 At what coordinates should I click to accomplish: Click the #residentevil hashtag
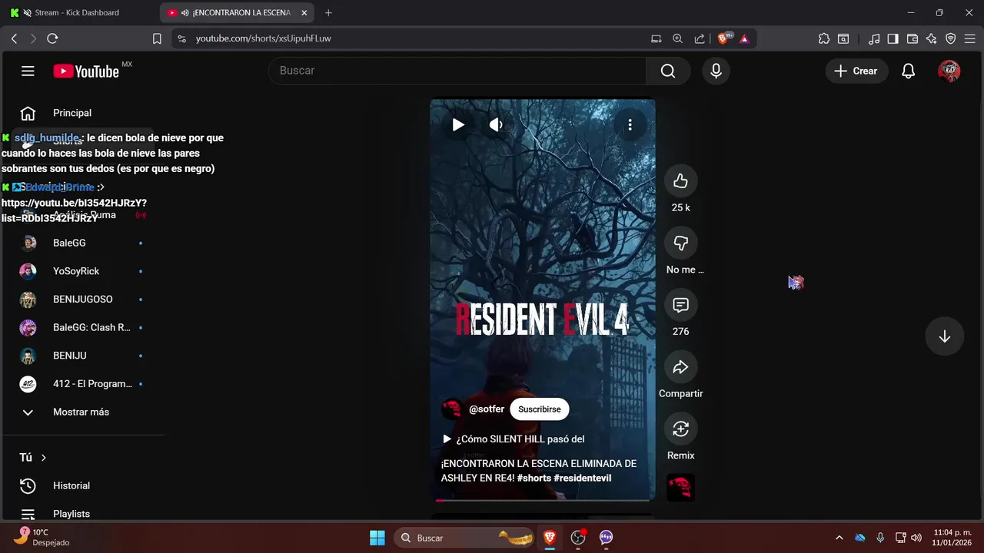click(x=582, y=478)
